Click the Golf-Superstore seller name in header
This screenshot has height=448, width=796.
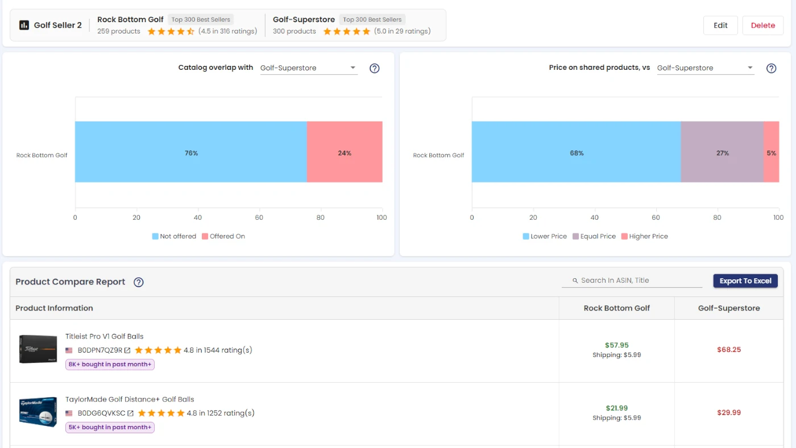304,19
